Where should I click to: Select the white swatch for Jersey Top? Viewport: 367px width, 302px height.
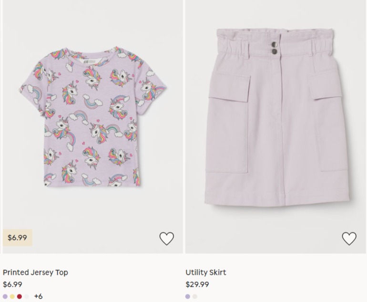point(27,297)
